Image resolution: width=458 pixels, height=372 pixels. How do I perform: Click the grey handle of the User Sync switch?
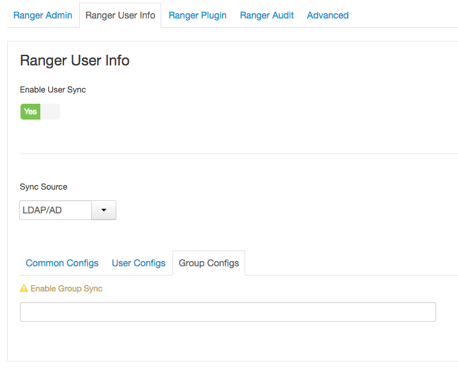pos(50,112)
